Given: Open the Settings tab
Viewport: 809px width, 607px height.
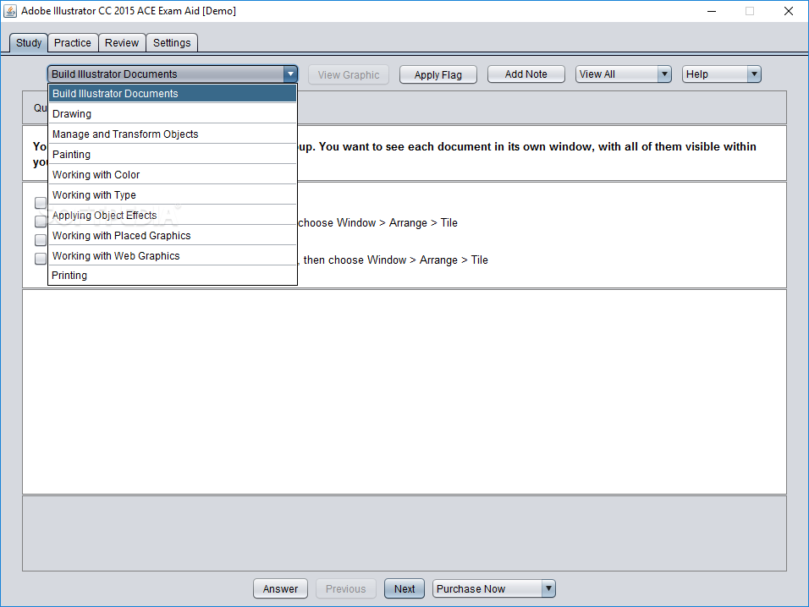Looking at the screenshot, I should [x=172, y=43].
